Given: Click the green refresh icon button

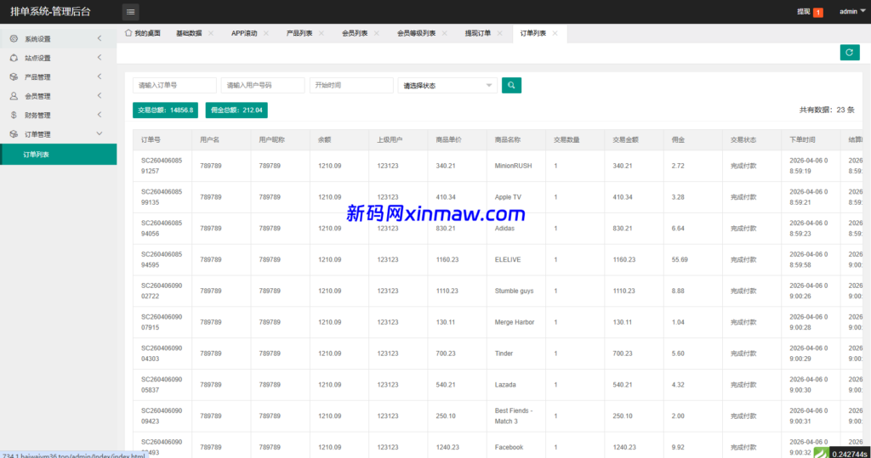Looking at the screenshot, I should [850, 52].
